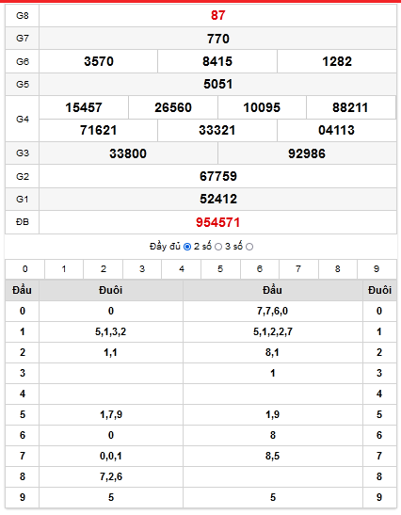Filter results by digit 8 tab
Screen dimensions: 401x515
click(x=338, y=269)
